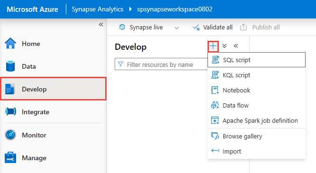Click the Monitor gauge icon

10,135
